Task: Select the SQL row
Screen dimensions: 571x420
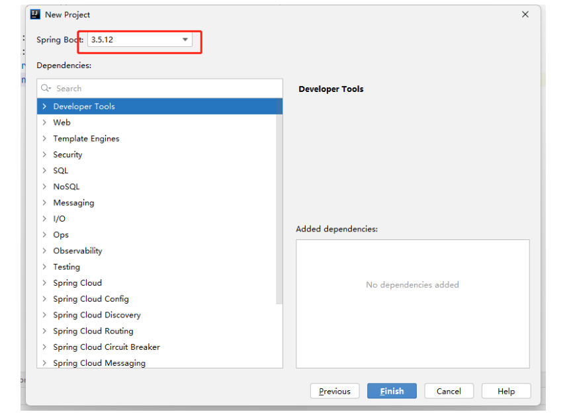Action: 157,171
